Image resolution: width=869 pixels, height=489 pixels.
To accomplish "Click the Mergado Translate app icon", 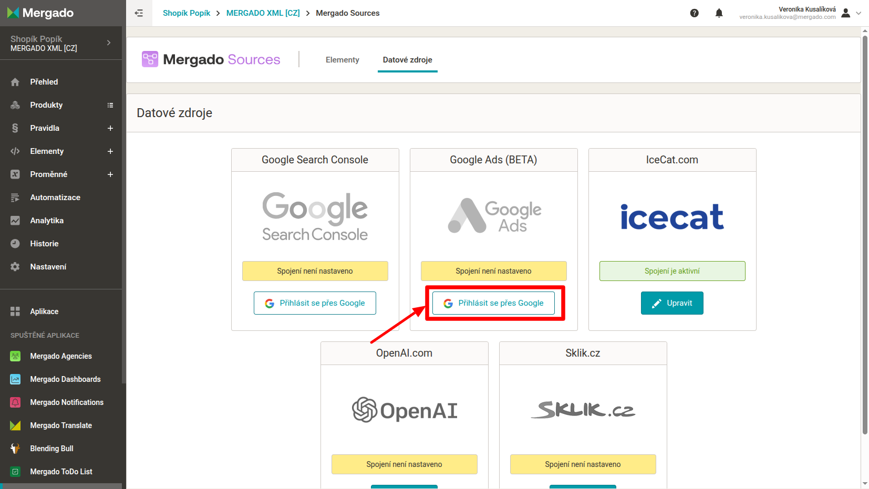I will tap(15, 425).
